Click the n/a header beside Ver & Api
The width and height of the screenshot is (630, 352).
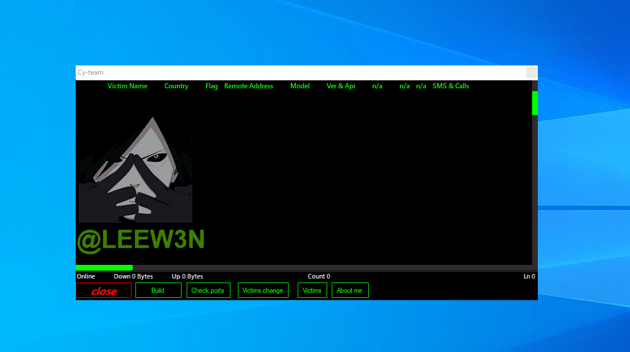click(x=377, y=86)
